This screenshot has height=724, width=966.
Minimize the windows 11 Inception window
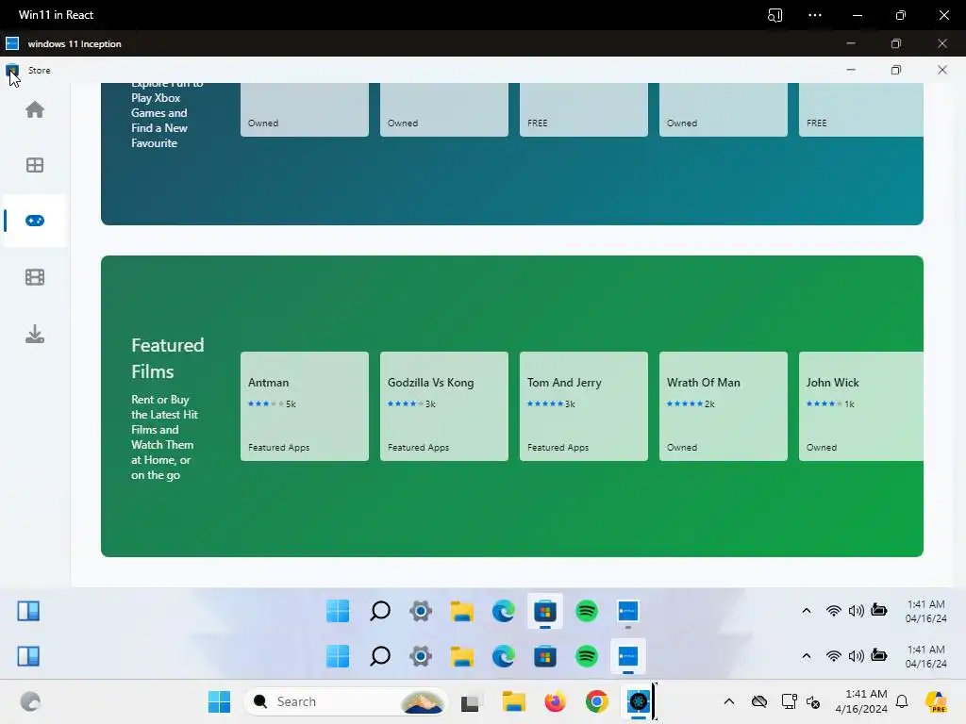(x=851, y=43)
